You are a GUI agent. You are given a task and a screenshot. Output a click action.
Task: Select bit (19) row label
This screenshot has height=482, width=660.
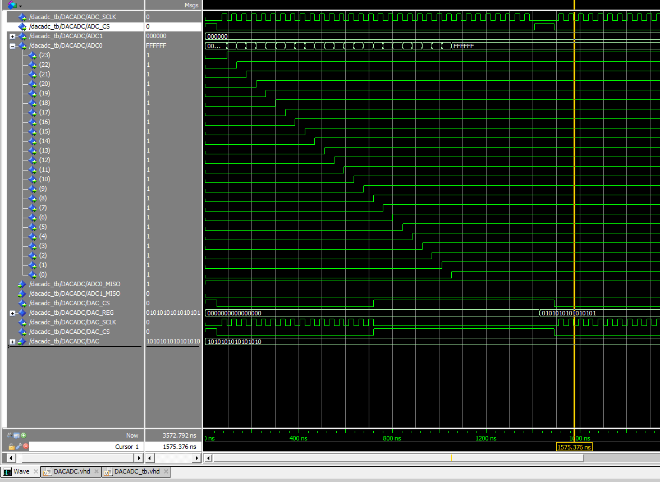pos(45,94)
